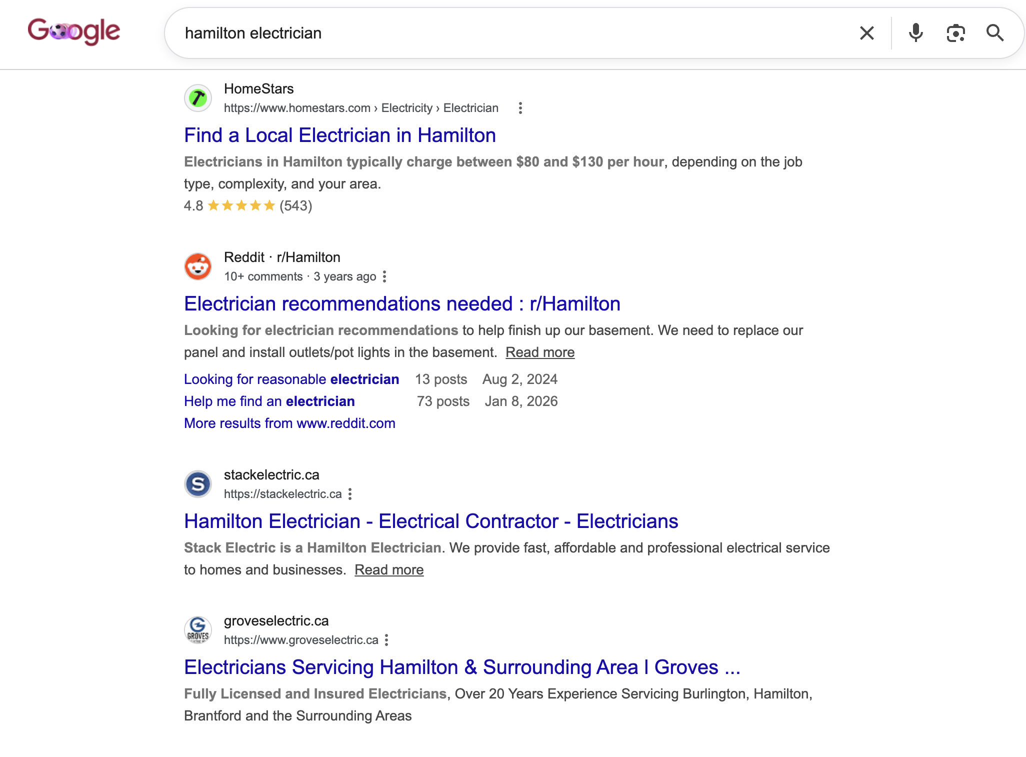Expand 'Read more' on Reddit snippet
Viewport: 1026px width, 757px height.
tap(540, 352)
